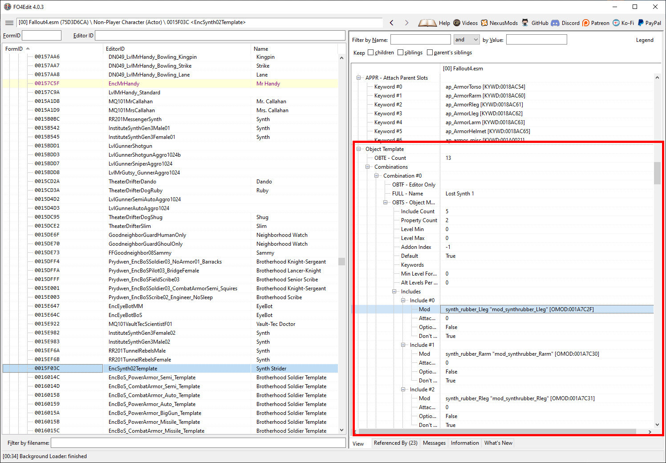
Task: Toggle Keep children checkbox
Action: tap(370, 53)
